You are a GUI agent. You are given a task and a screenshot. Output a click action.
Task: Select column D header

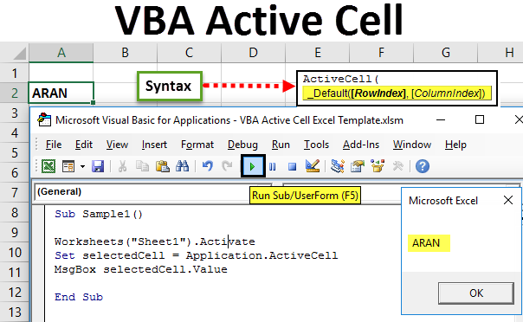(253, 52)
